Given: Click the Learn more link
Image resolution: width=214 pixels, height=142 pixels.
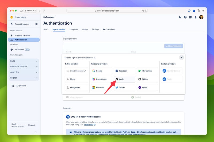Looking at the screenshot, I should coord(90,125).
